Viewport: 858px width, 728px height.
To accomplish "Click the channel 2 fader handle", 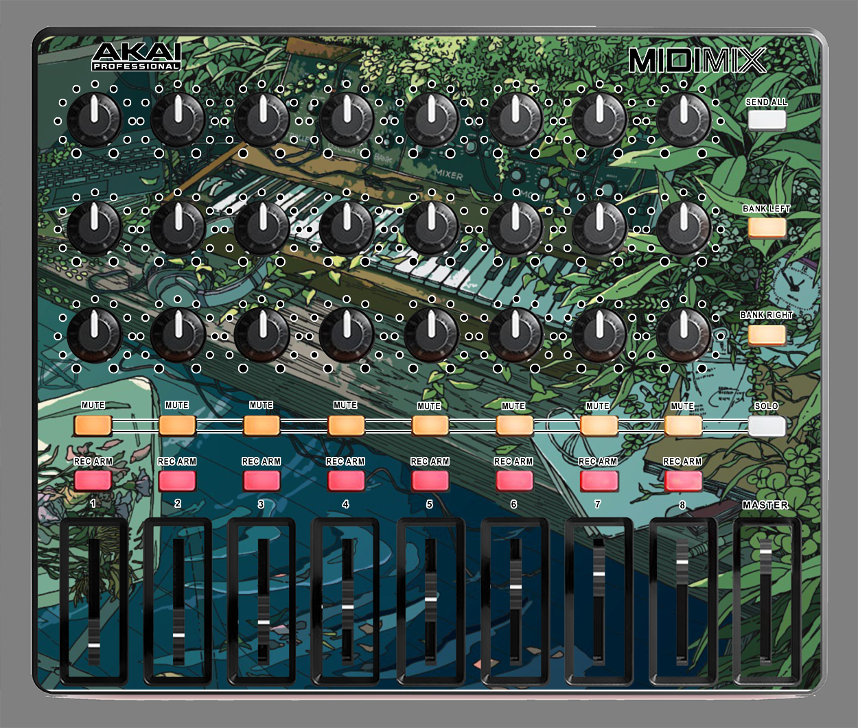I will [178, 635].
